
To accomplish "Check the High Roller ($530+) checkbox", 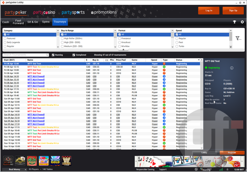I will pos(62,38).
